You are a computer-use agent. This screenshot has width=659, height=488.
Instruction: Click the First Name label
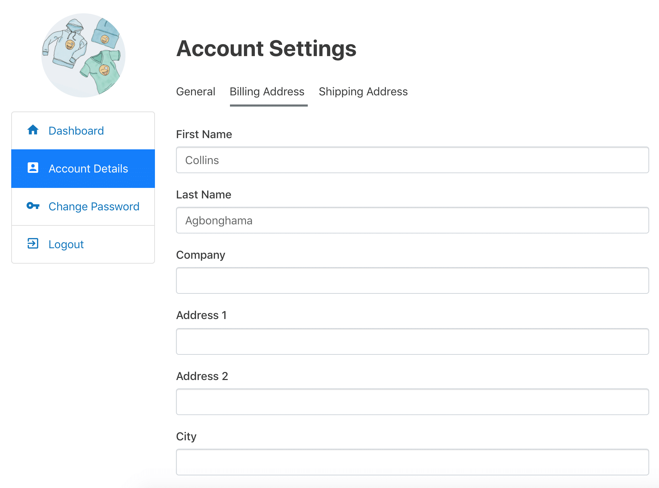coord(204,134)
